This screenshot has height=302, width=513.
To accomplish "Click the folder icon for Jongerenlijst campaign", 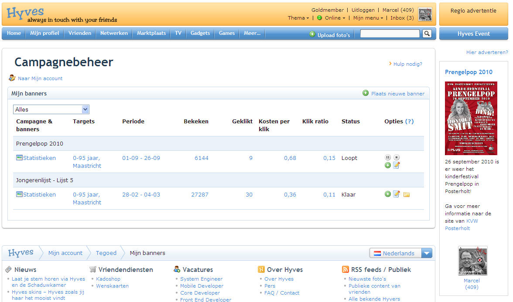I will [x=406, y=194].
